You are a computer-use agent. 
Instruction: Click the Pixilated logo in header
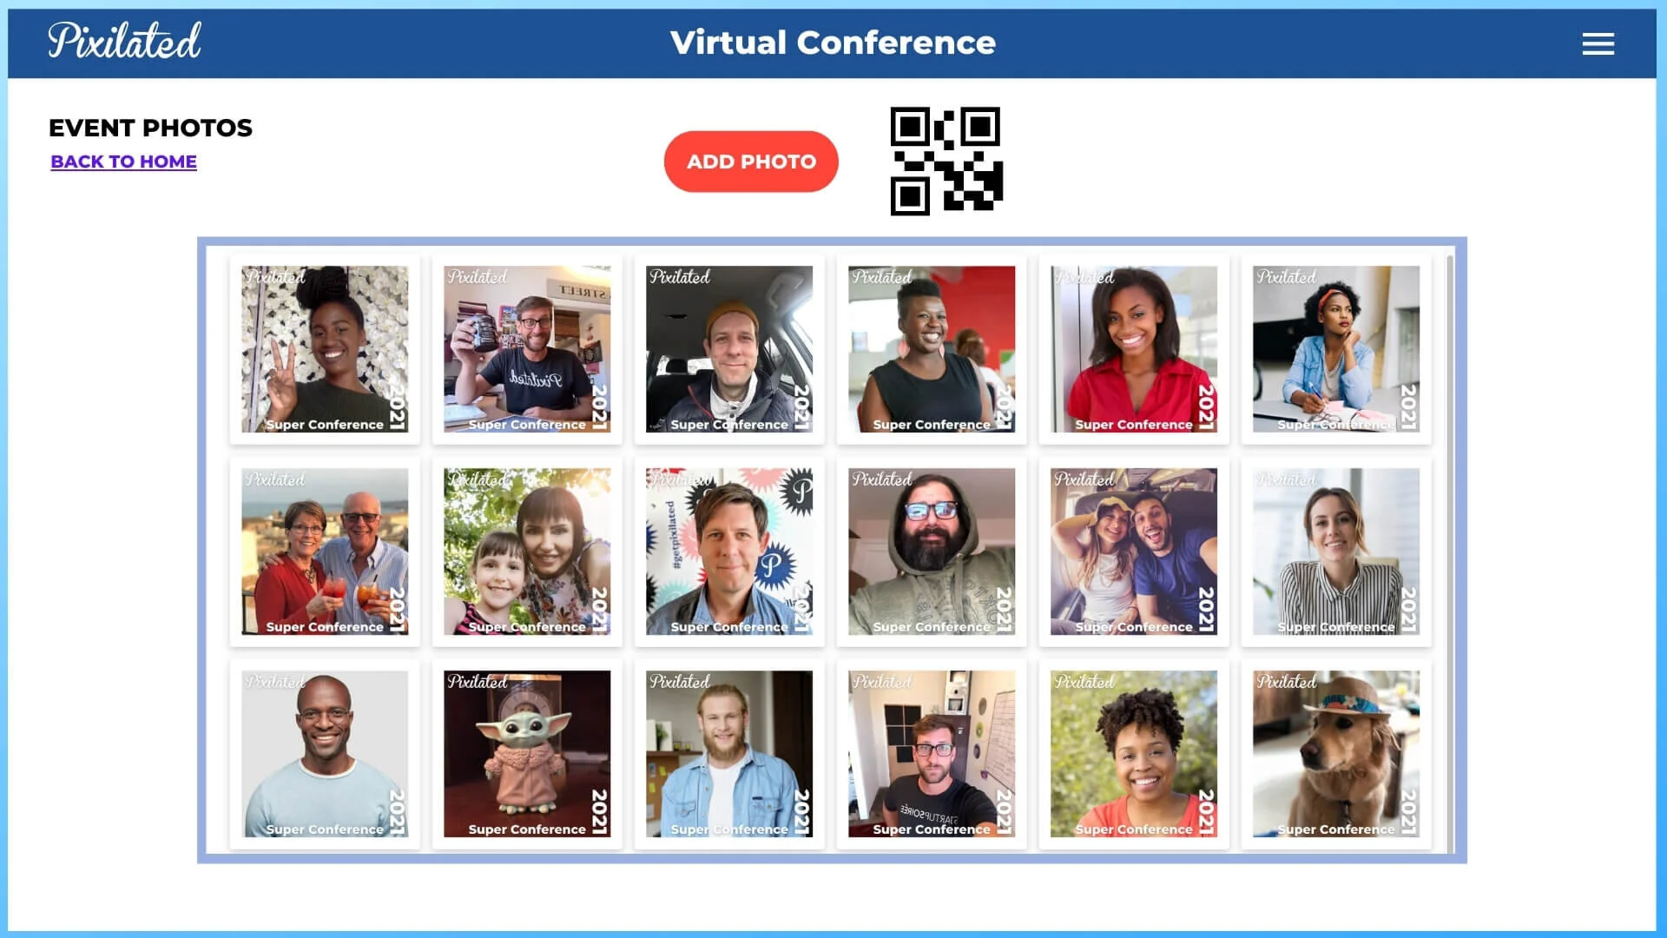point(124,40)
